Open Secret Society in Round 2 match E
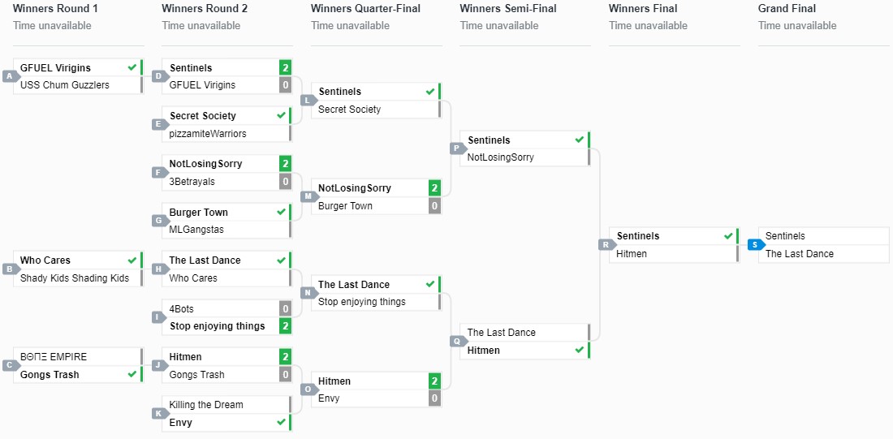893x439 pixels. coord(202,115)
